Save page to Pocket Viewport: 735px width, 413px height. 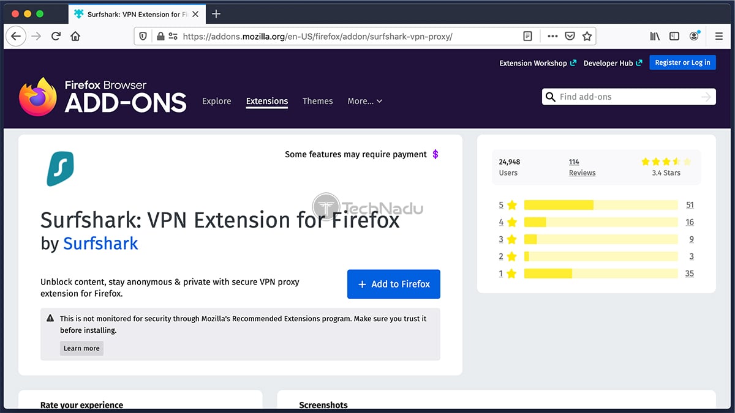[570, 36]
